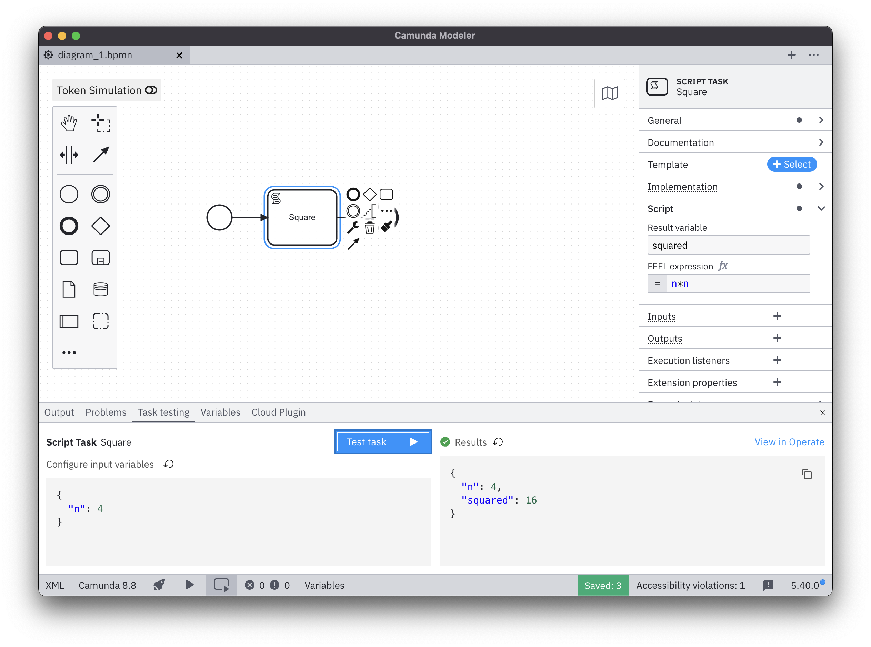Click the Select template button
The image size is (871, 647).
click(x=792, y=165)
